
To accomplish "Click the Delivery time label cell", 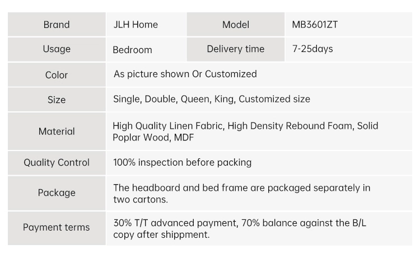I will coord(235,49).
